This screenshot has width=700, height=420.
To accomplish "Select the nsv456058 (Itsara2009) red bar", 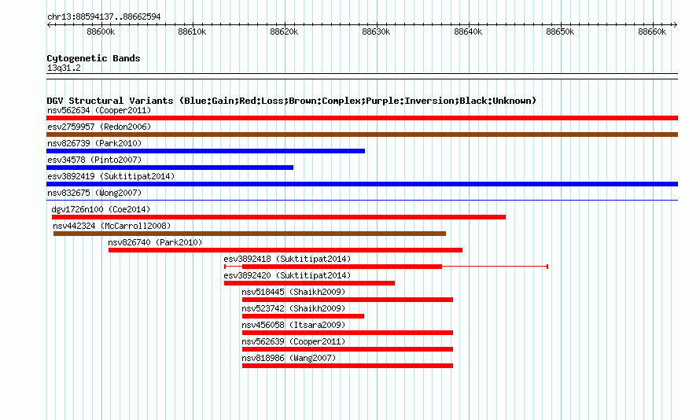I will tap(348, 333).
